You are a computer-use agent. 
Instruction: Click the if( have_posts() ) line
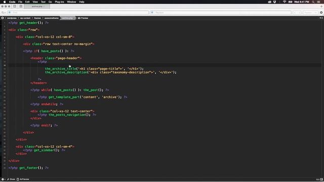[49, 51]
